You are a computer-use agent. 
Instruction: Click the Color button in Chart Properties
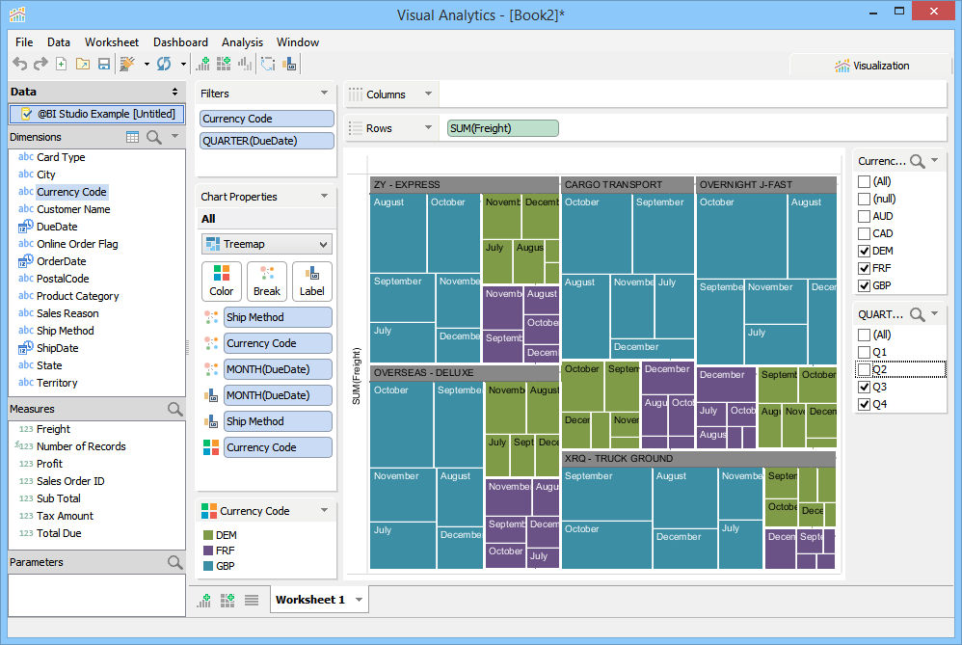[222, 282]
